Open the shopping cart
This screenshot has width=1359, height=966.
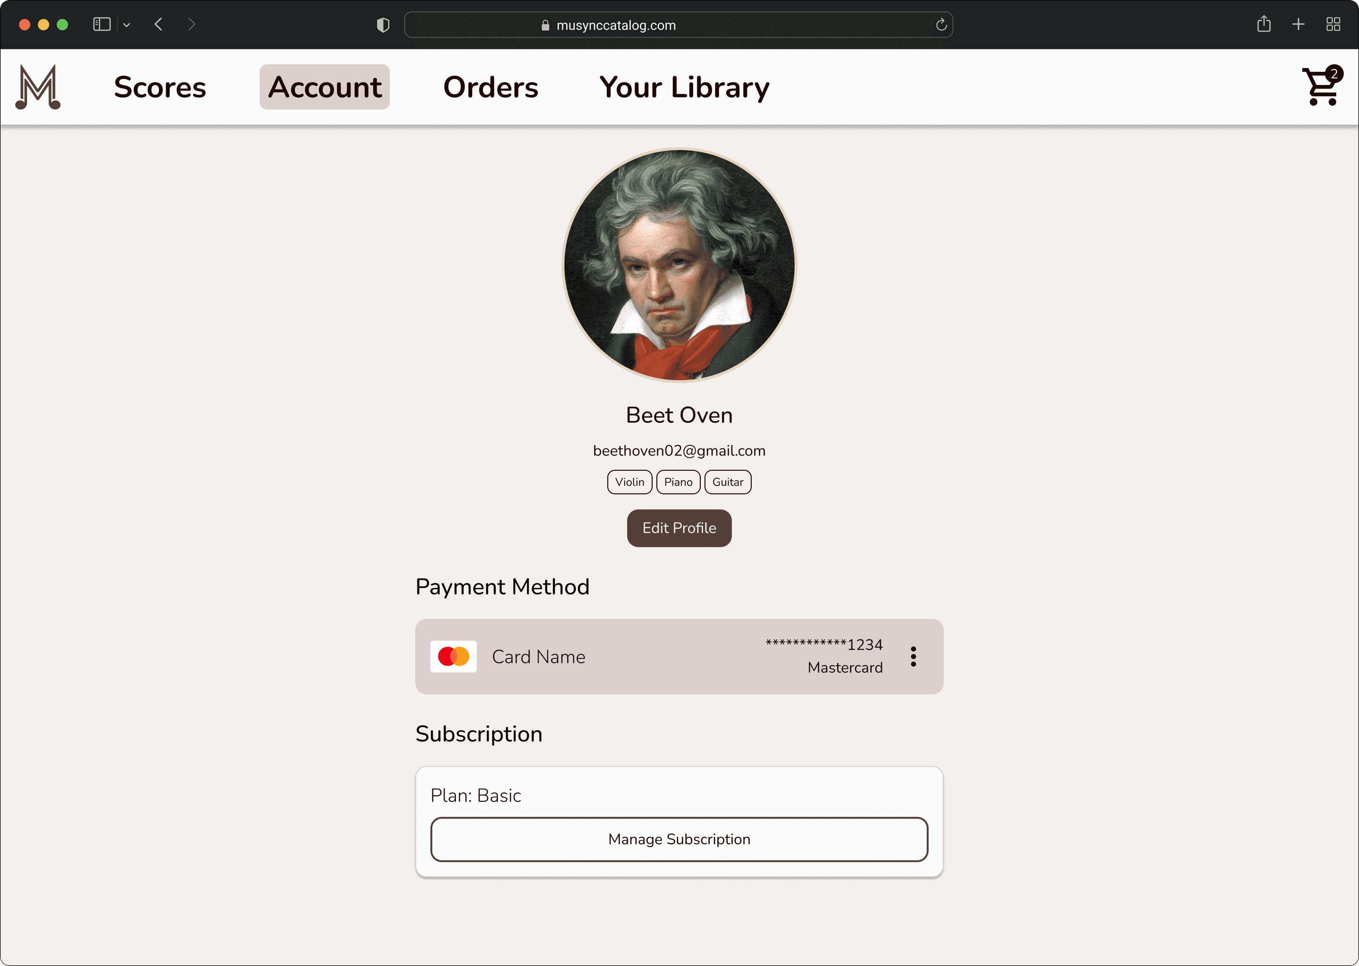point(1322,87)
